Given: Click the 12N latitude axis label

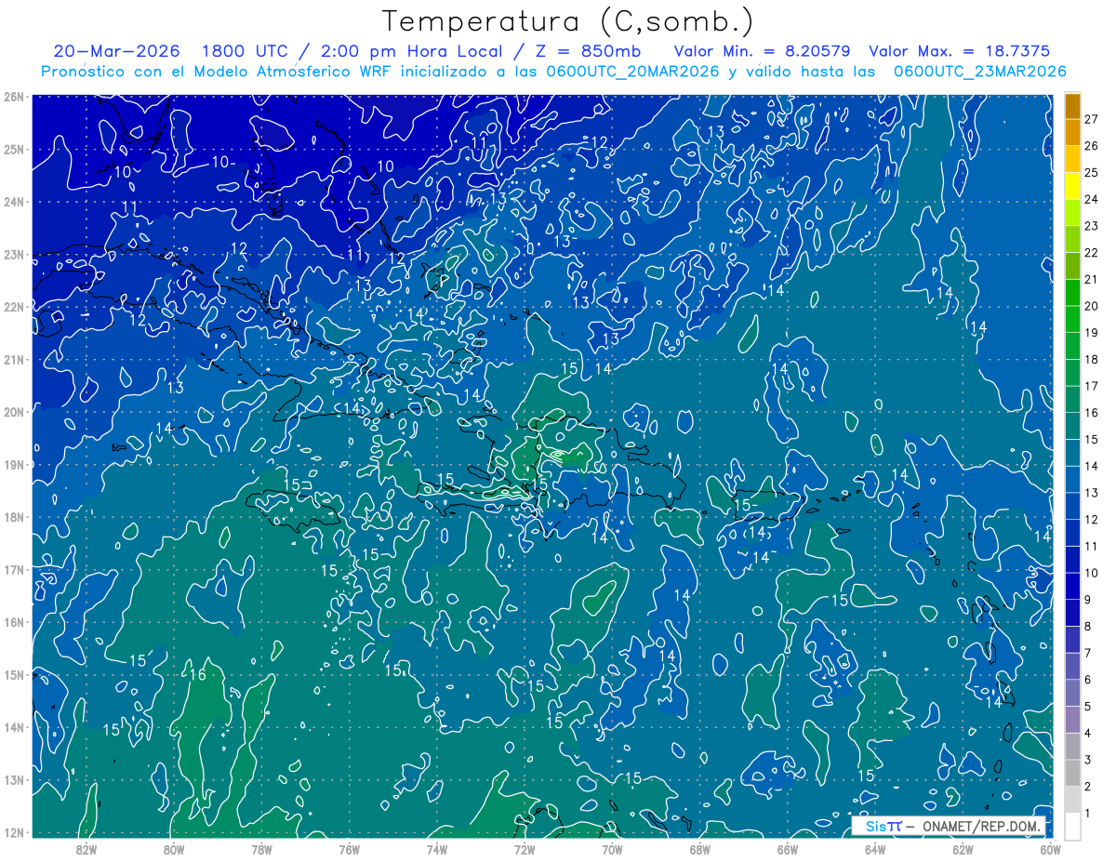Looking at the screenshot, I should click(x=14, y=832).
